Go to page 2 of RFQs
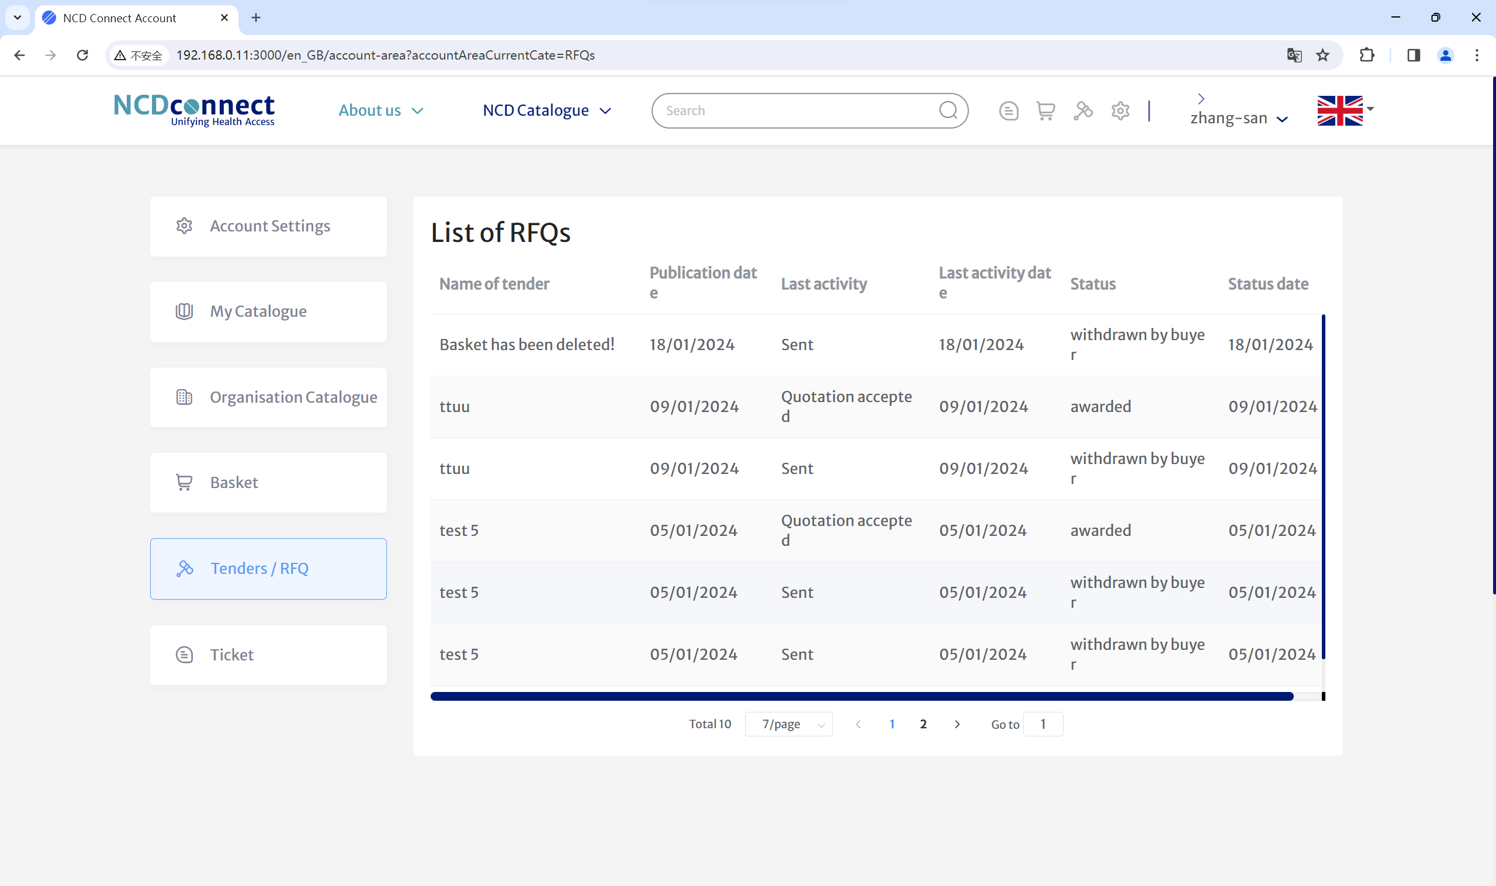The width and height of the screenshot is (1496, 886). click(x=923, y=724)
